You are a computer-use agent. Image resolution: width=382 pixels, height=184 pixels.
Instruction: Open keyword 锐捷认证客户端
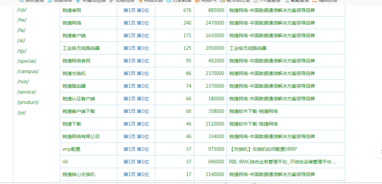pyautogui.click(x=79, y=99)
